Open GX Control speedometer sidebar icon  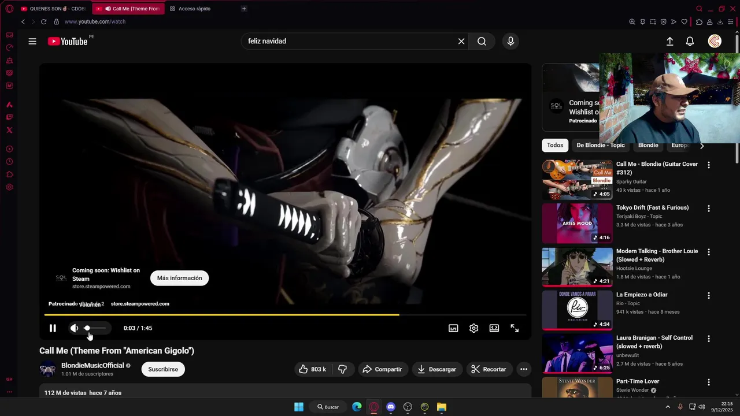coord(9,48)
